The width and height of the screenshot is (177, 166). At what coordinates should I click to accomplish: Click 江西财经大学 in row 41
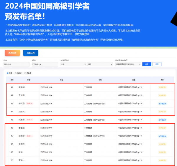tap(46, 87)
